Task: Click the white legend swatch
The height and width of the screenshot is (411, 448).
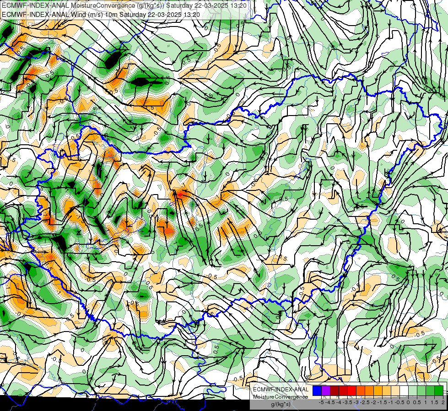Action: [x=404, y=391]
